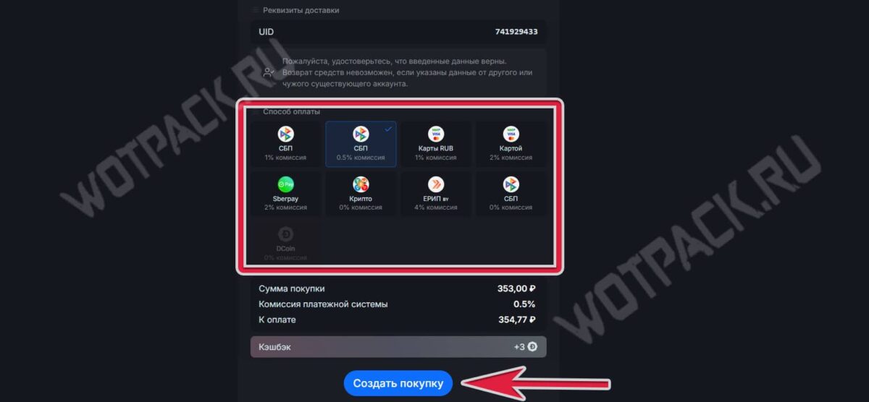Select the СБП option with 1% комиссия
Screen dimensions: 869x402
pos(285,144)
